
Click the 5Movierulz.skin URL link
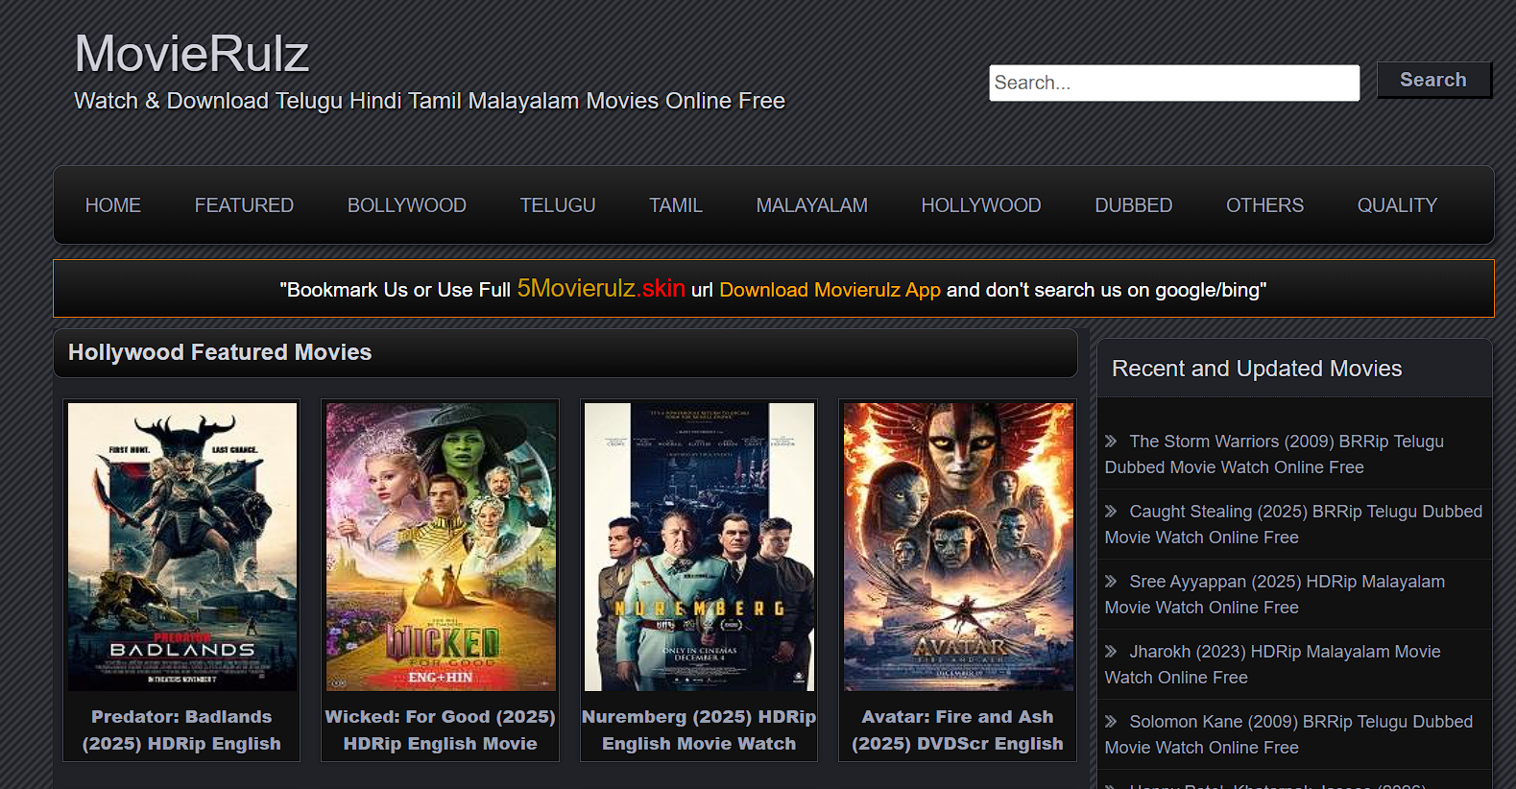600,289
